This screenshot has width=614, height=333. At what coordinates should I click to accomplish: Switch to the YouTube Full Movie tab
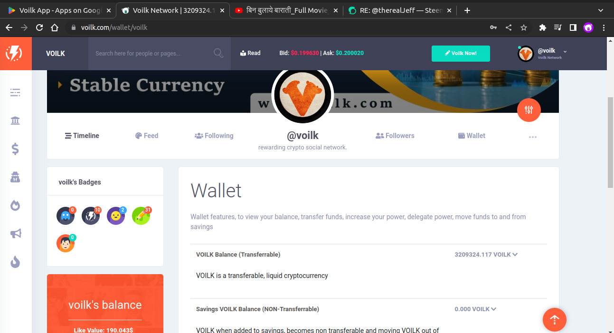287,10
